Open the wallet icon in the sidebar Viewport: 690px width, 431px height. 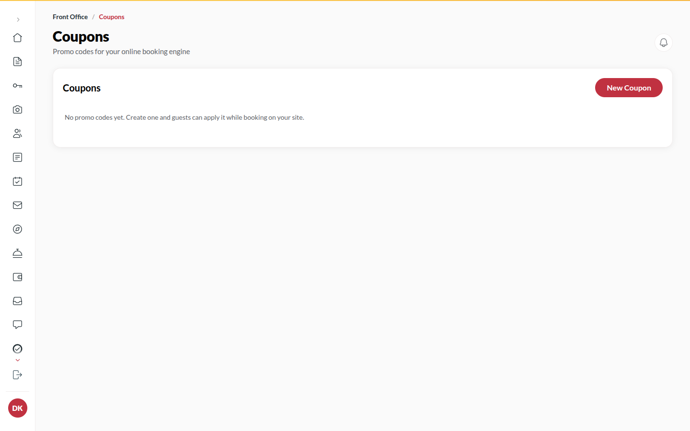click(x=18, y=277)
